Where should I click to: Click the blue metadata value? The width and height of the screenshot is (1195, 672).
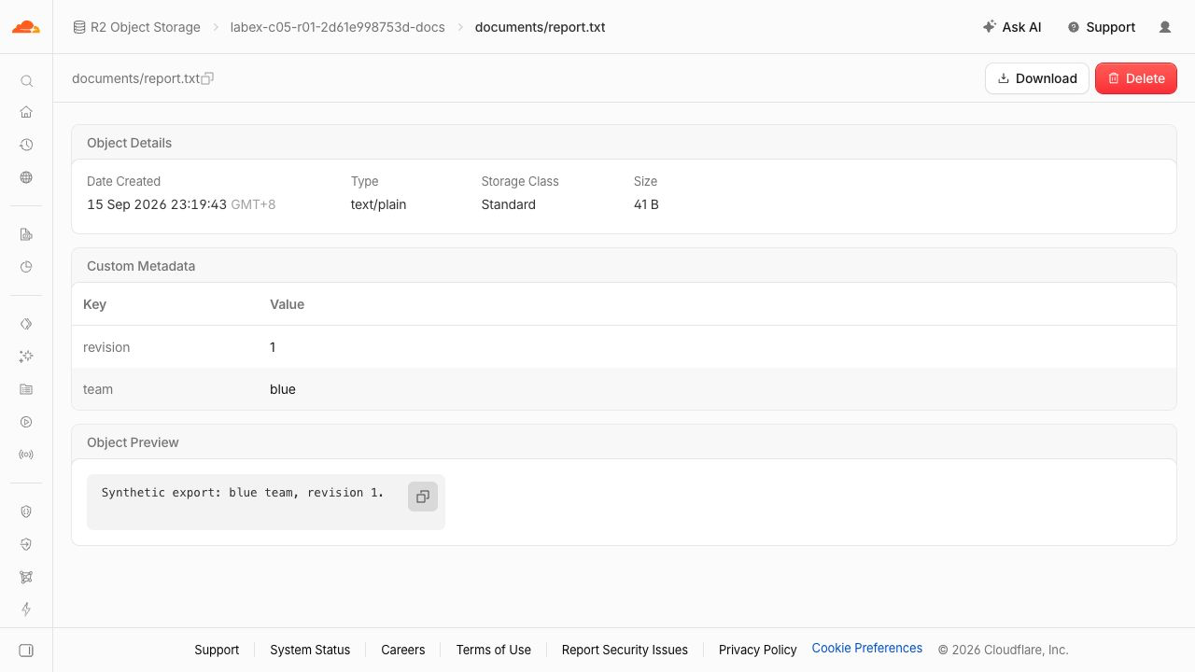[283, 389]
